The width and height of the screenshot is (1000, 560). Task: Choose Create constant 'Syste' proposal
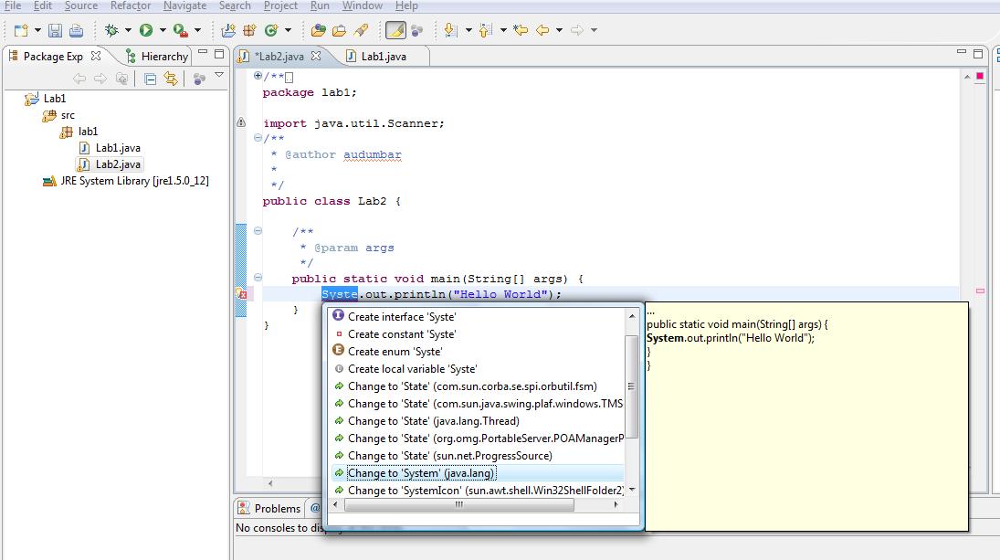pos(478,334)
